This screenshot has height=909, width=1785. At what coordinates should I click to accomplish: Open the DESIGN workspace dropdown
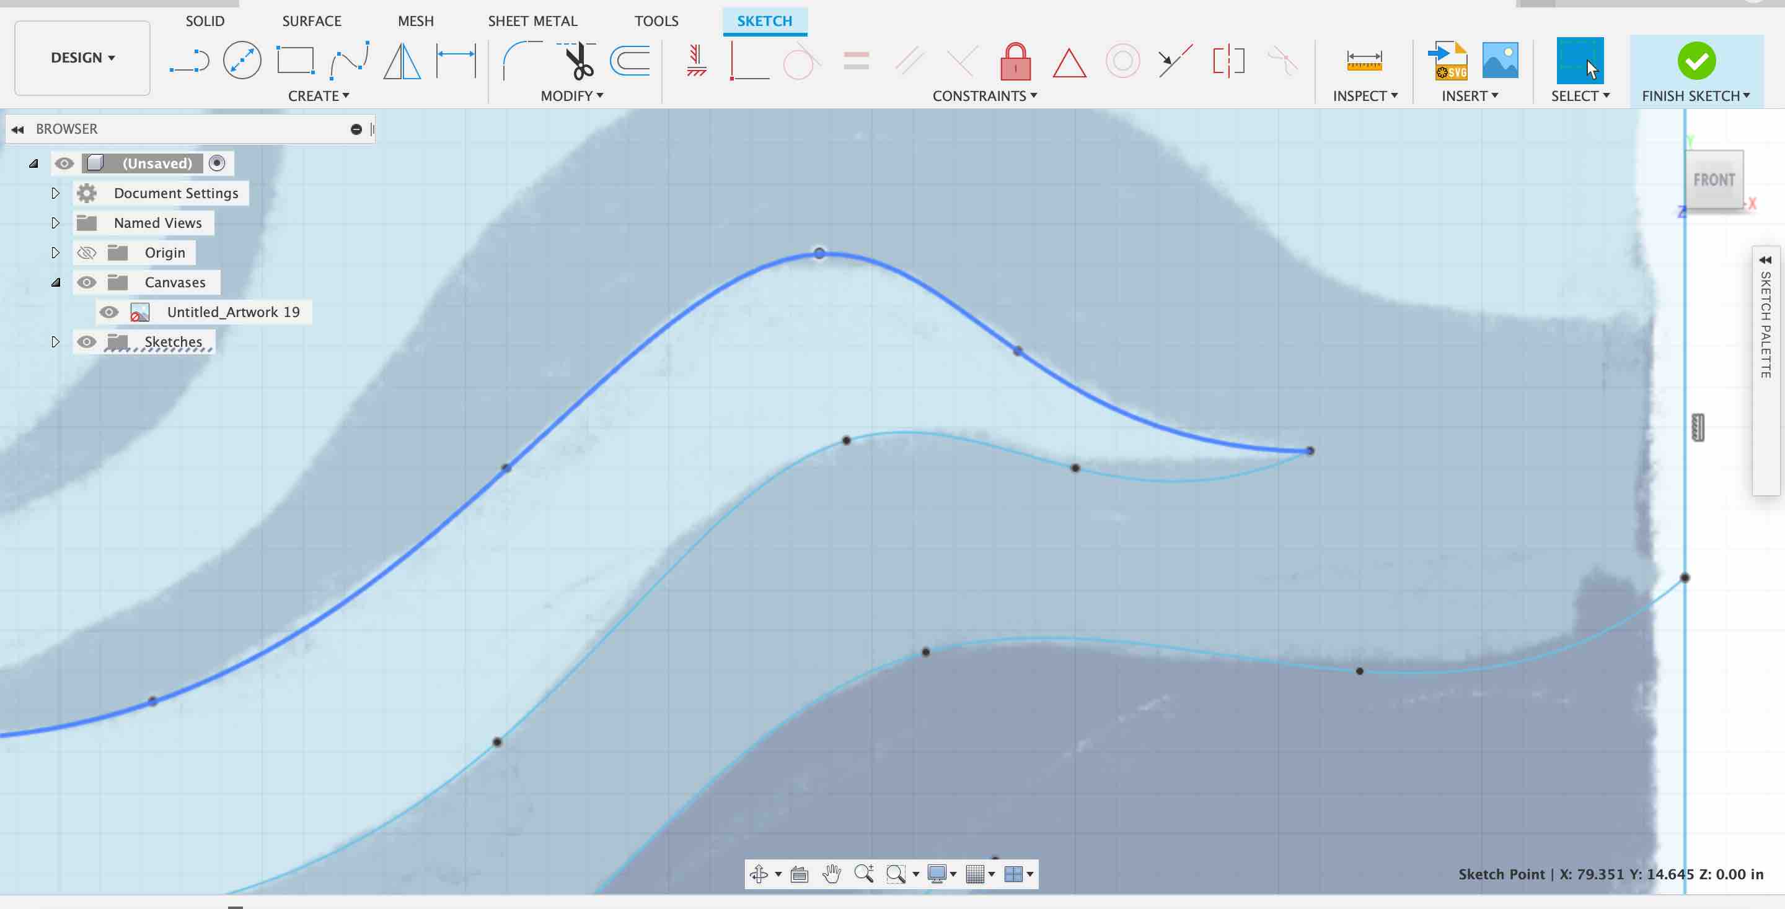coord(82,58)
